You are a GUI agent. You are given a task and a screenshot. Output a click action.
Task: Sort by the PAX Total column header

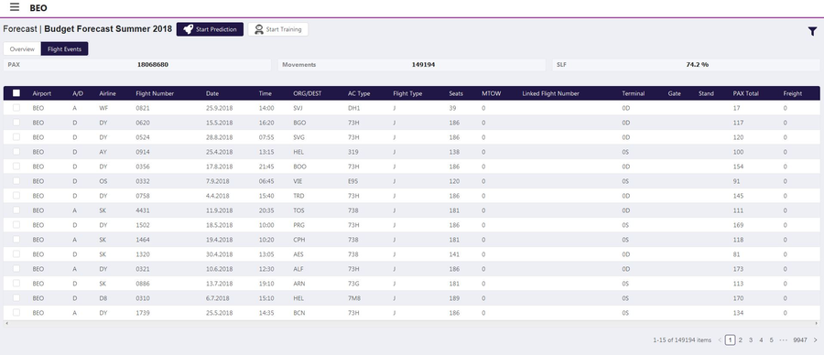(745, 93)
